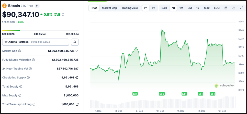Select the Max time range button
Image resolution: width=247 pixels, height=114 pixels.
[x=207, y=8]
